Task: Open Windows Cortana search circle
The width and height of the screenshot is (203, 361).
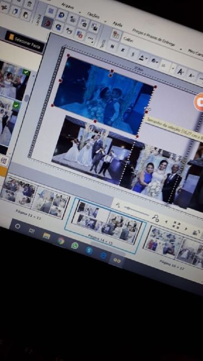Action: coord(18,226)
